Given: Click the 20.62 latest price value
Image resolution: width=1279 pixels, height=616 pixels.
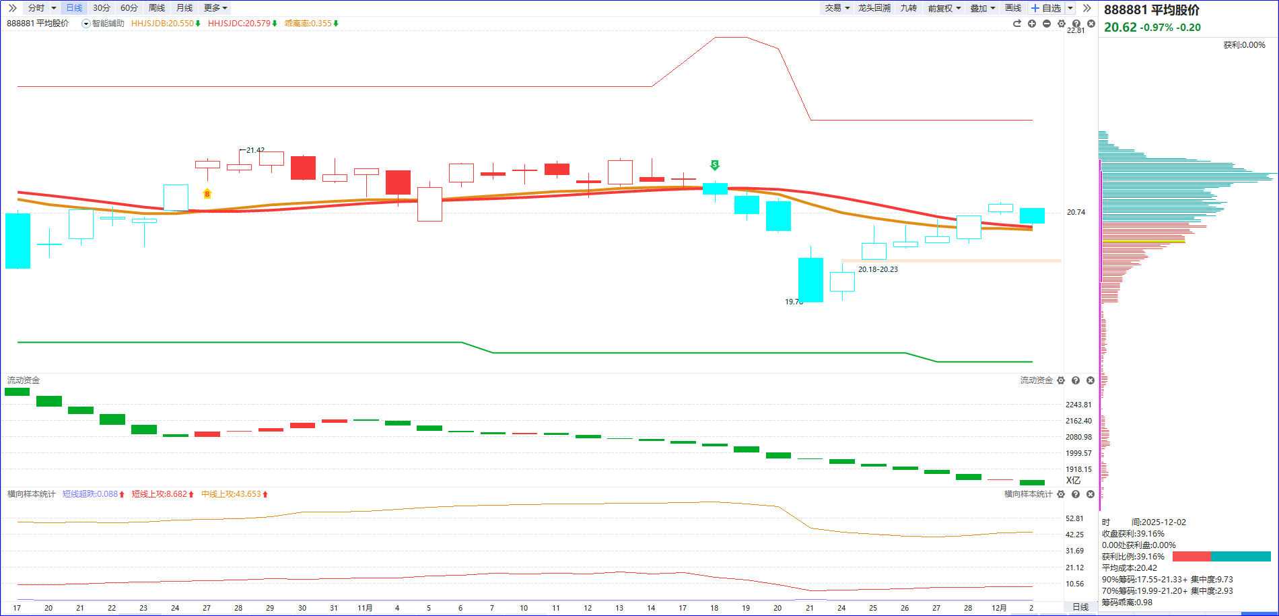Looking at the screenshot, I should [x=1120, y=28].
